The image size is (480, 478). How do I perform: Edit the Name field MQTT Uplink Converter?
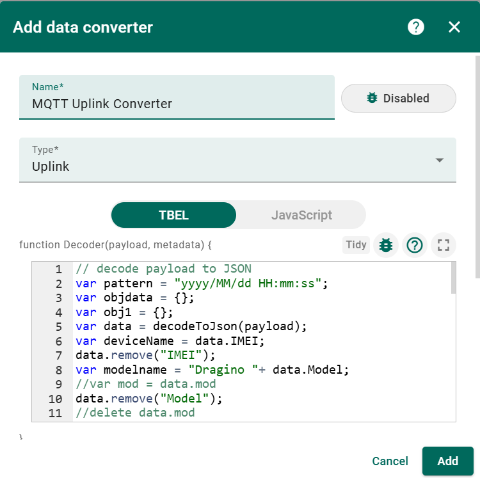(x=177, y=97)
